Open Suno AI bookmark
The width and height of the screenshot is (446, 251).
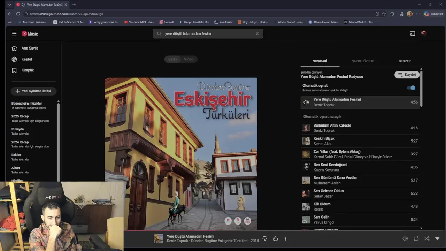coord(167,22)
